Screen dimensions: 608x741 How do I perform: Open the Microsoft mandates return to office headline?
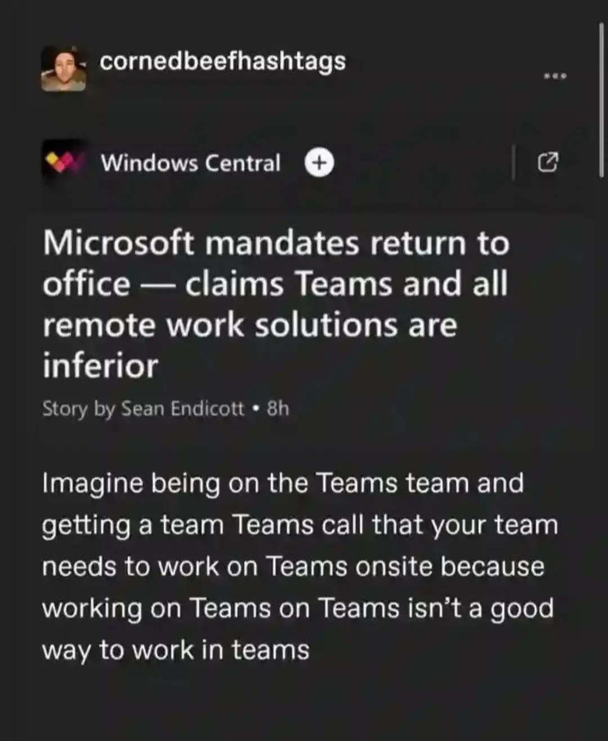[x=276, y=304]
